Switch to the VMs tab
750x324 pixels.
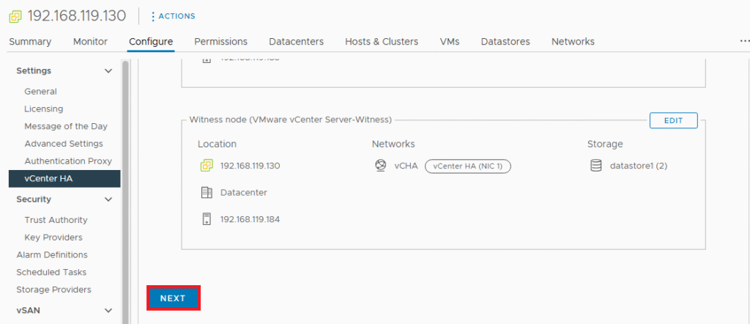point(450,42)
